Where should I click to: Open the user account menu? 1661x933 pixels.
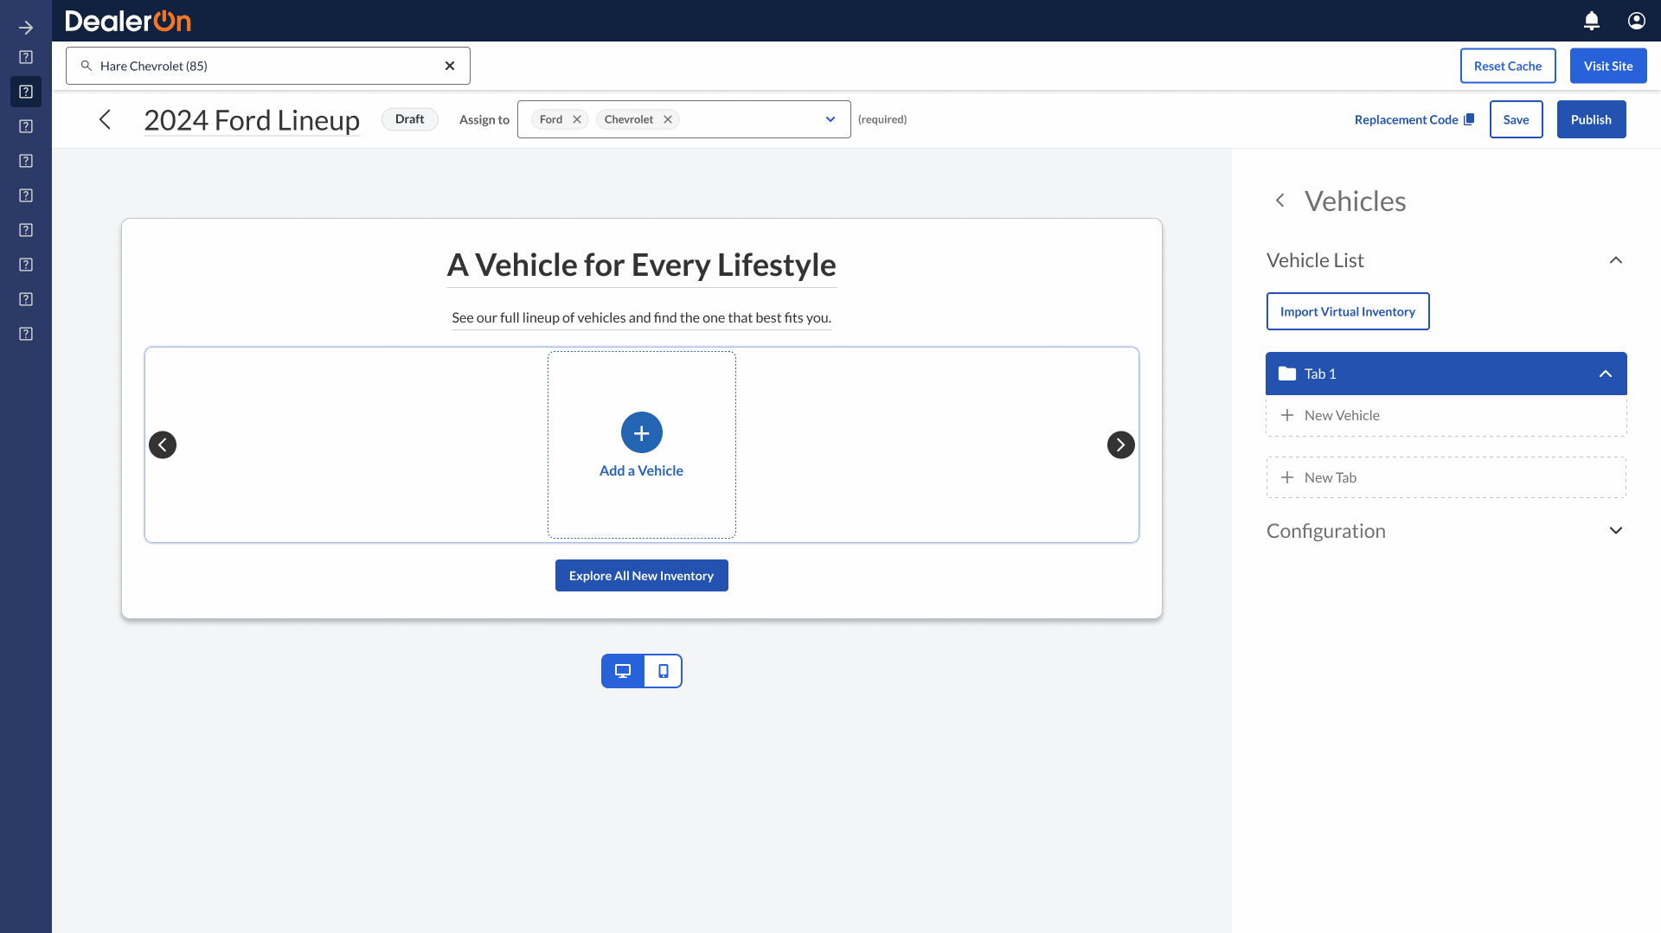point(1637,21)
